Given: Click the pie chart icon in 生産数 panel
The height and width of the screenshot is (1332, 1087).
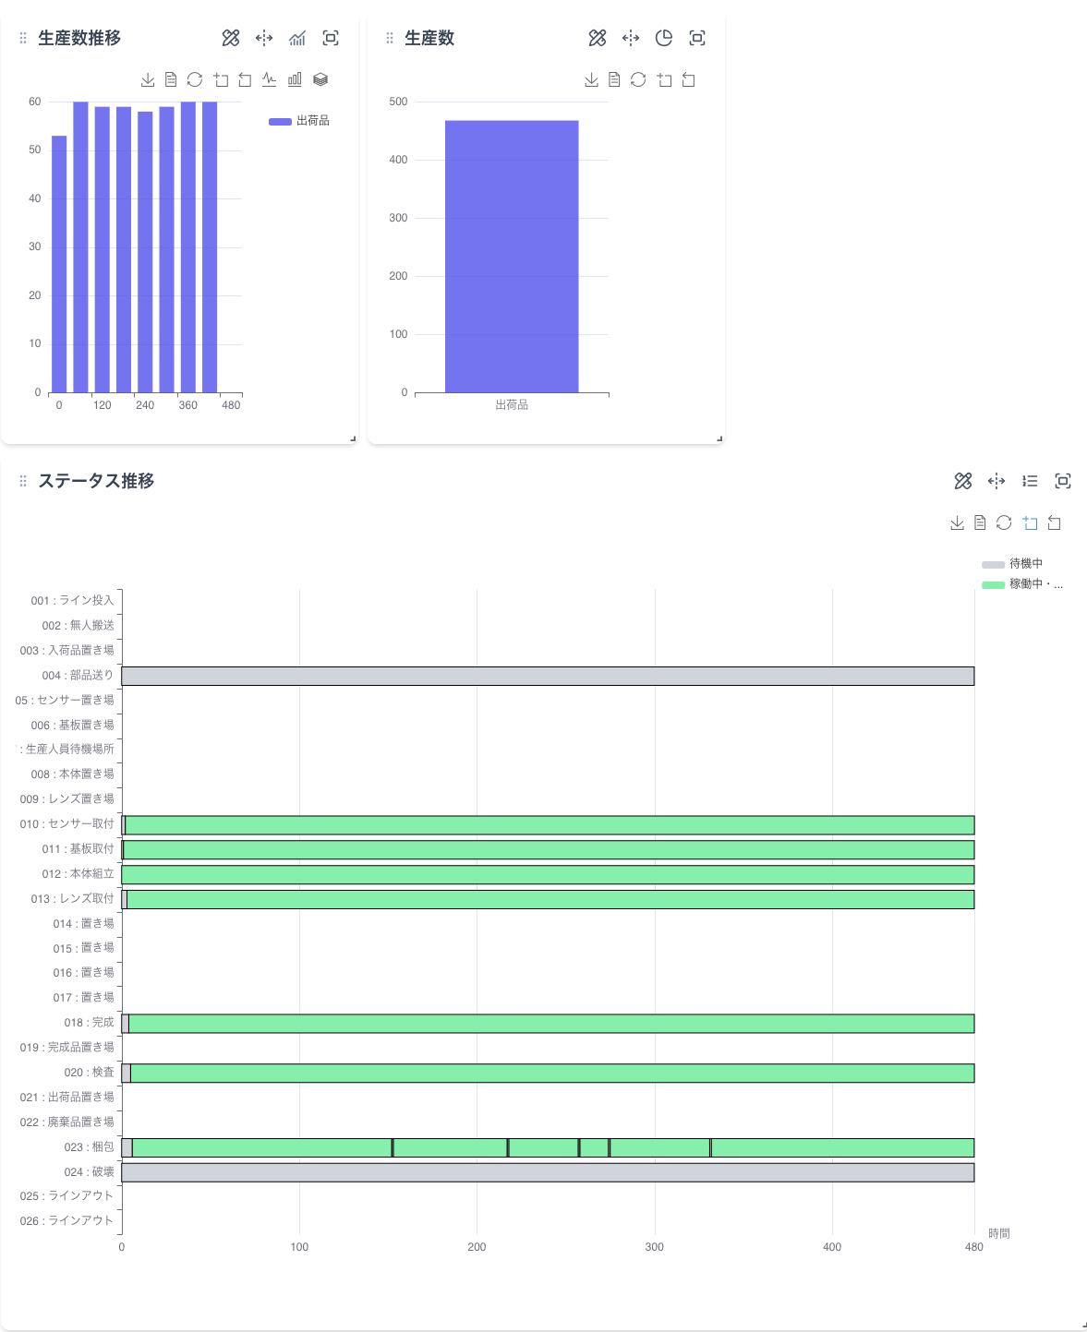Looking at the screenshot, I should [x=664, y=38].
